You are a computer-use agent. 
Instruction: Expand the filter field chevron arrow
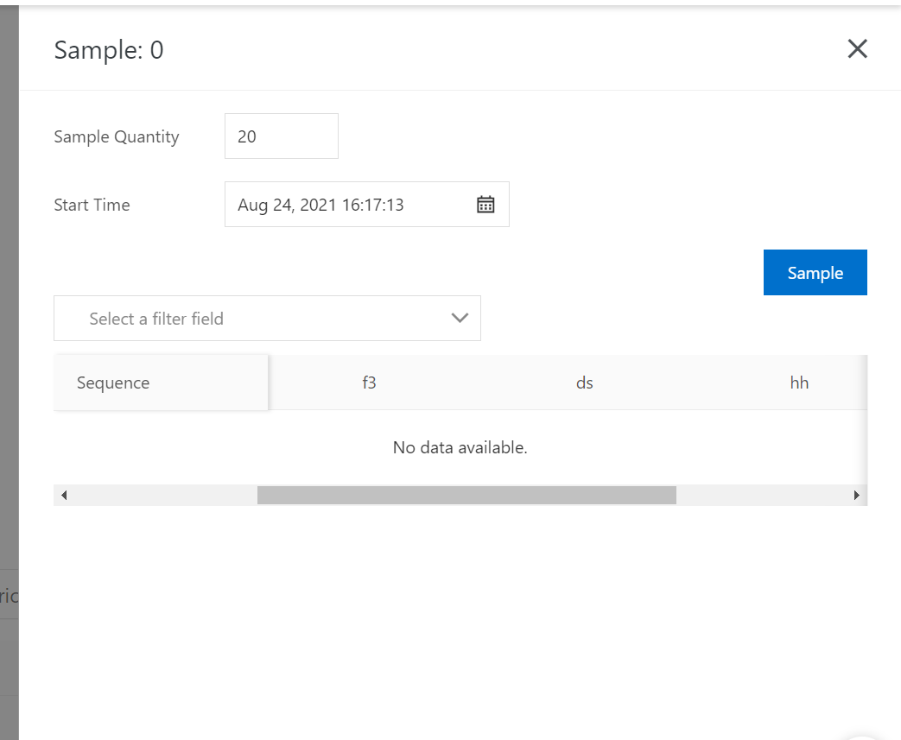coord(460,318)
